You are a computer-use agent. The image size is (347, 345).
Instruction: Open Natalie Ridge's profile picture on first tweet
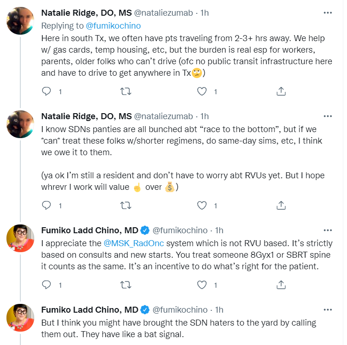pos(20,21)
